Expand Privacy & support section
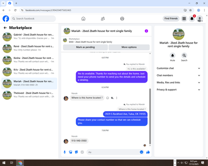208x166 pixels. 178,90
